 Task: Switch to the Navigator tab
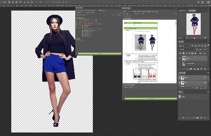tap(192, 11)
